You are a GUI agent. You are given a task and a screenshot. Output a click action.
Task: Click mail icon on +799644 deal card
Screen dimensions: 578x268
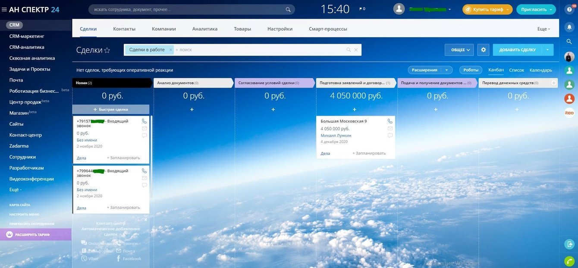tap(144, 178)
